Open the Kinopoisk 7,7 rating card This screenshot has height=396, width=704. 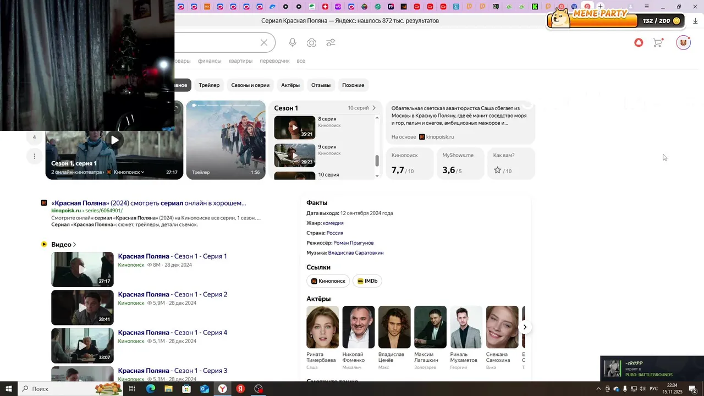pos(410,163)
